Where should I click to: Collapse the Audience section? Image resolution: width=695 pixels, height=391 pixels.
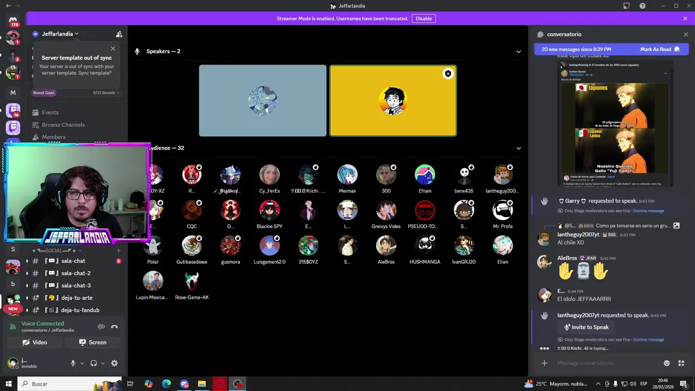[x=519, y=148]
